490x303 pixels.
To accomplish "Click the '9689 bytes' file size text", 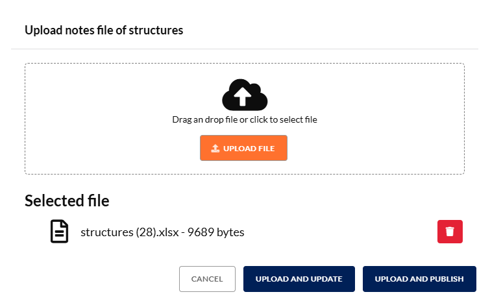I will coord(215,232).
